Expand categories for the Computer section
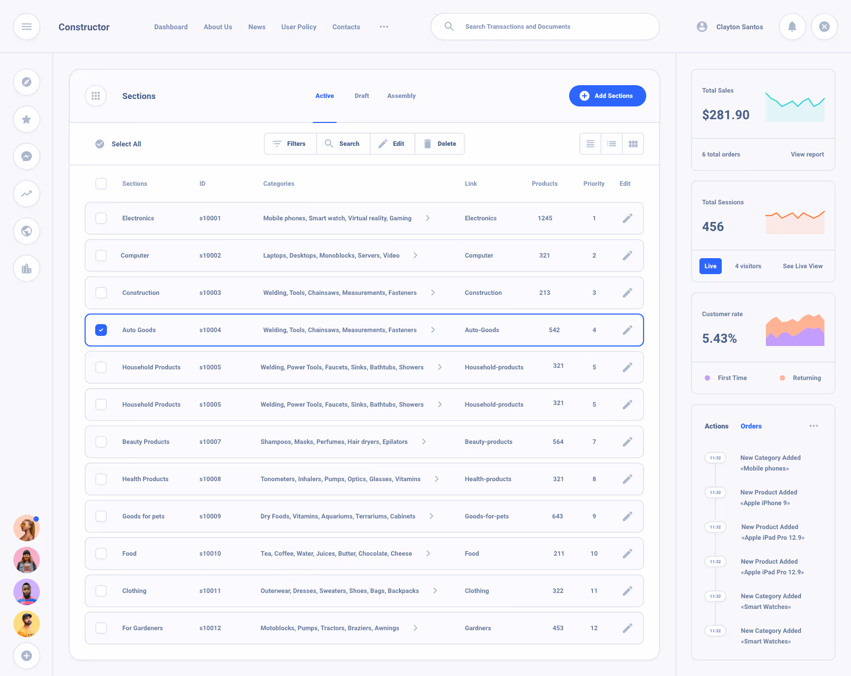 (x=415, y=255)
